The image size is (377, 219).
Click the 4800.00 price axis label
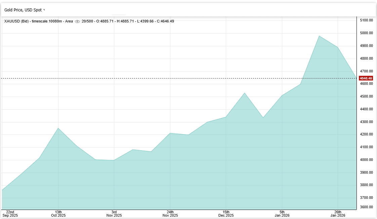[x=367, y=58]
